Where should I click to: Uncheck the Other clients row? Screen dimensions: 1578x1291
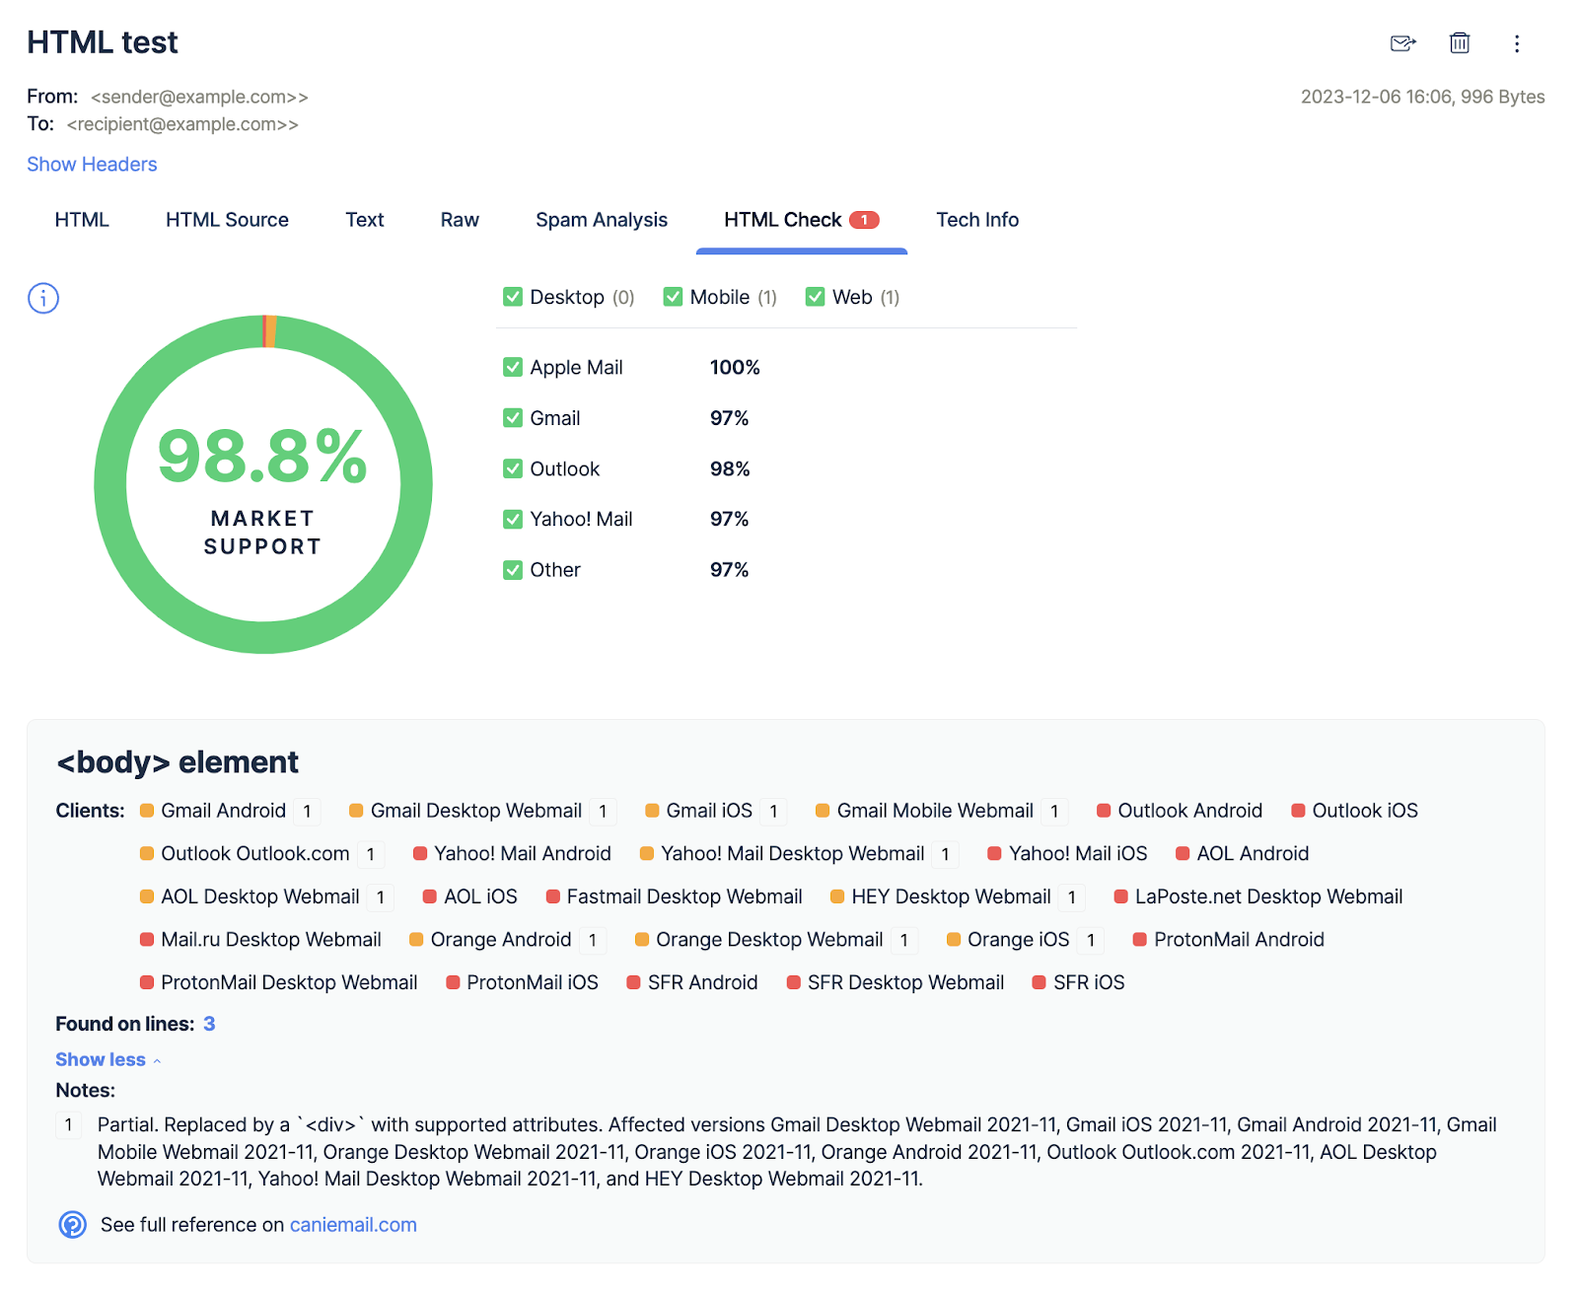[x=513, y=569]
